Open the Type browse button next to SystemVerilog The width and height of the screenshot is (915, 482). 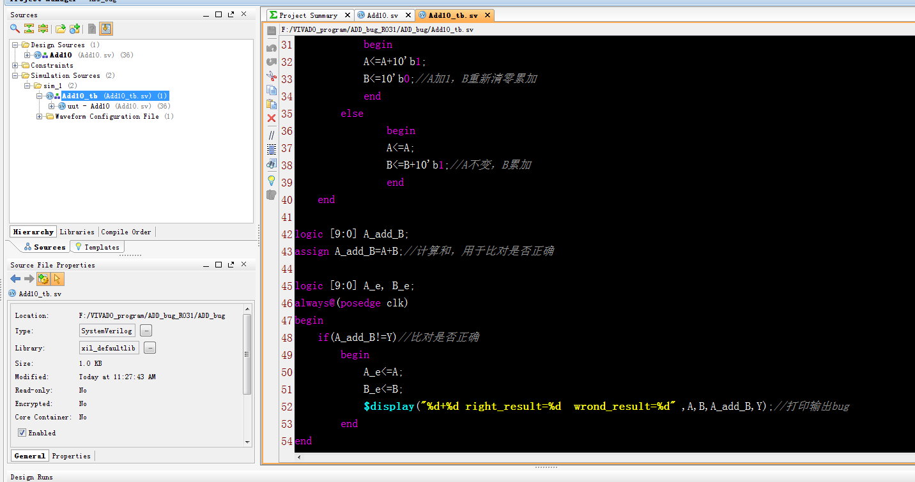146,331
